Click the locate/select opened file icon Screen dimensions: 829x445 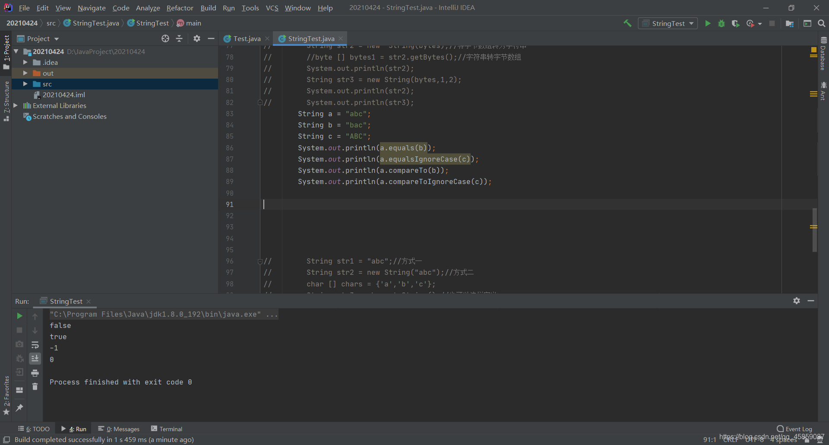click(165, 38)
